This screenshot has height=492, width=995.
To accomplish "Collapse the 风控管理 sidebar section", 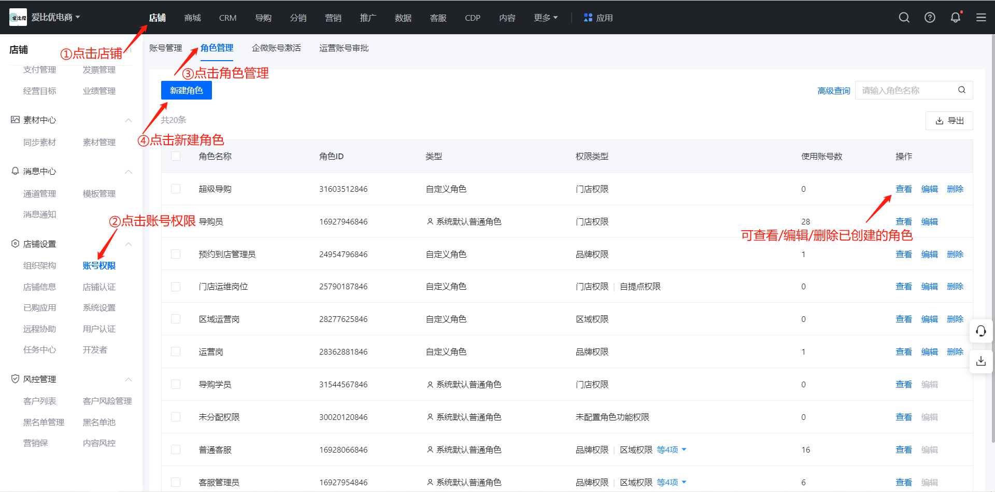I will coord(129,379).
